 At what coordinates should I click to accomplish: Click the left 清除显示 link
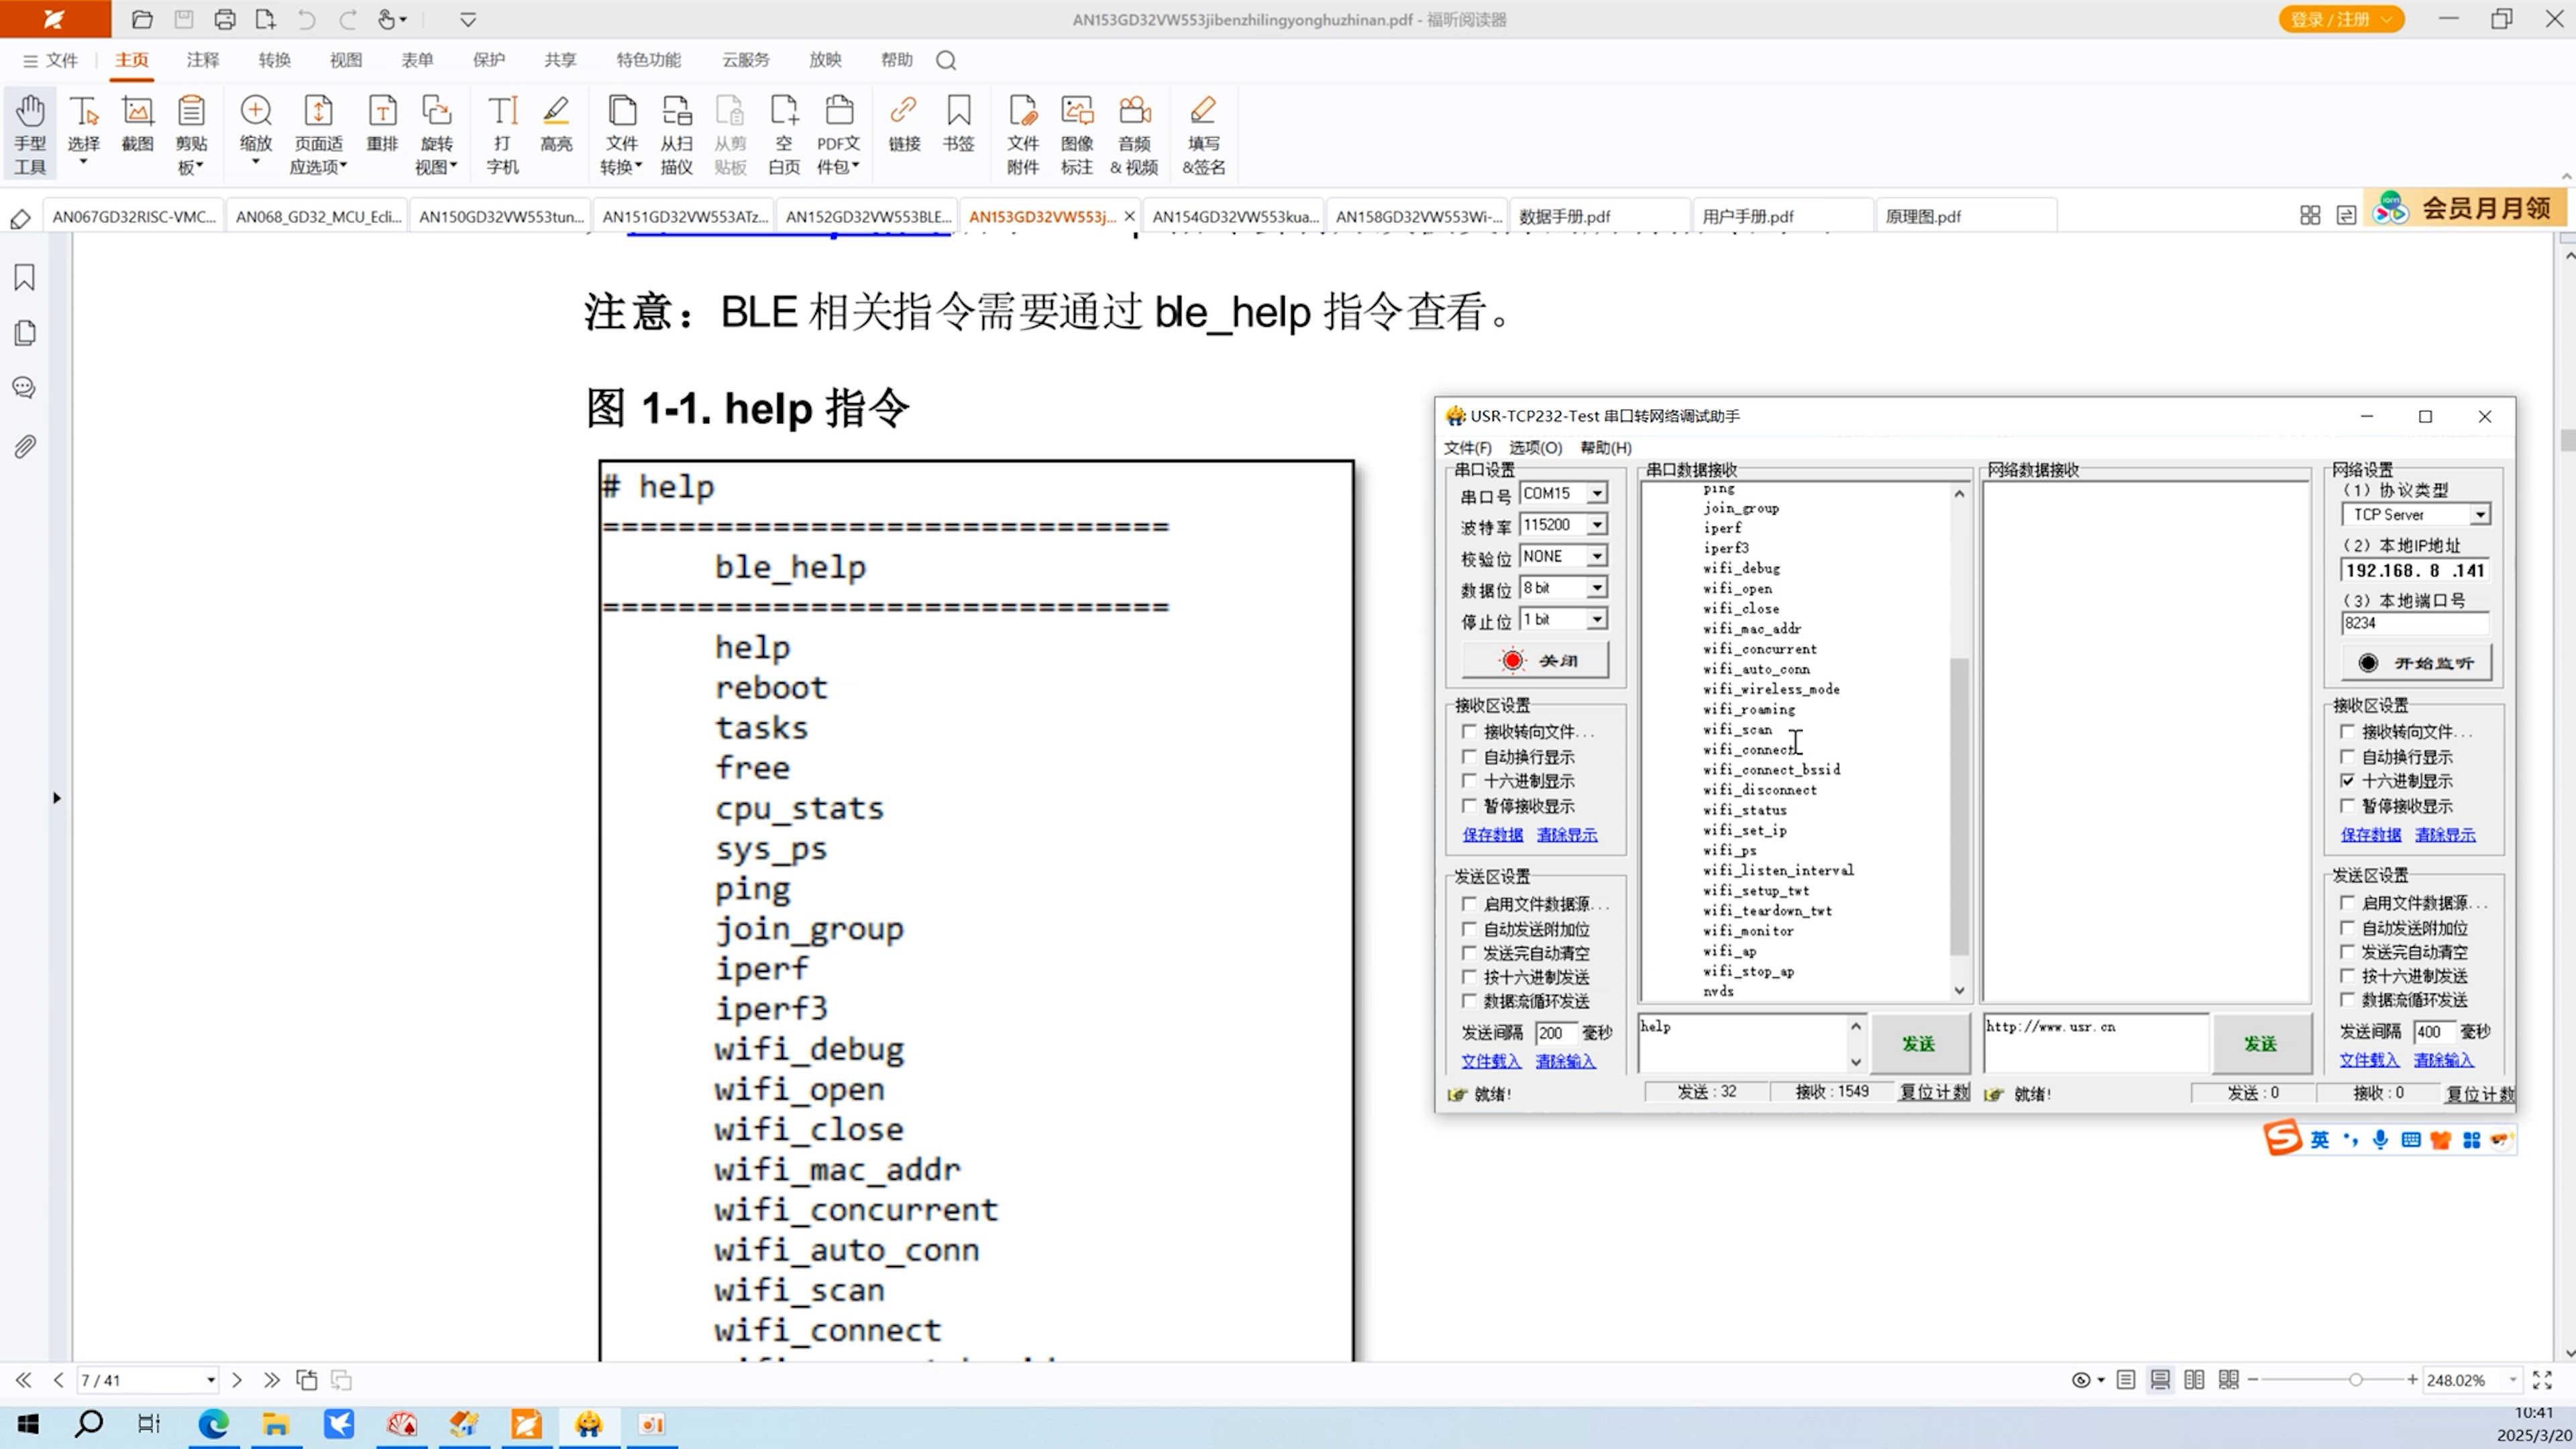click(x=1566, y=834)
